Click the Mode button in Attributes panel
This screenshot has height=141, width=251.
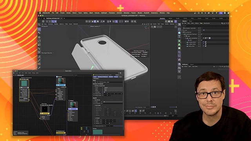click(186, 67)
